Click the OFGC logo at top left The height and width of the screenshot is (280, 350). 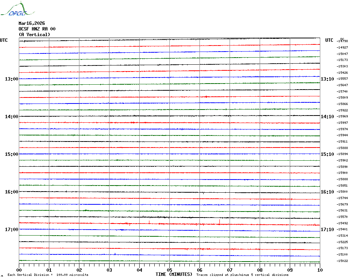(18, 9)
